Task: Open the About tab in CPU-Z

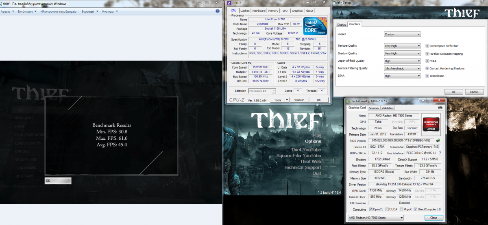Action: pyautogui.click(x=309, y=11)
